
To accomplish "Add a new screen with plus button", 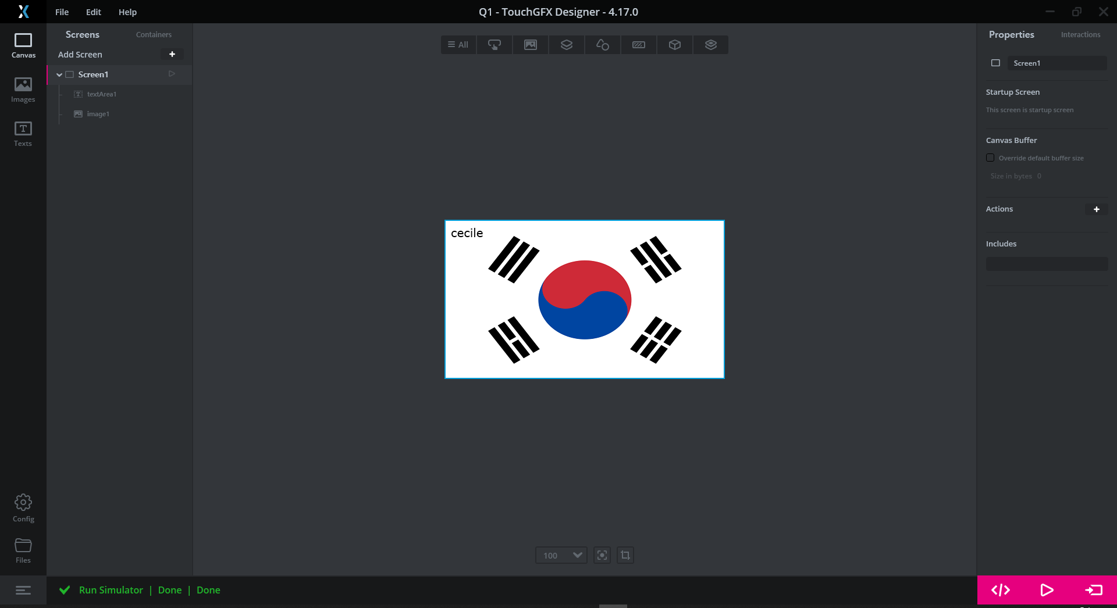I will coord(172,54).
